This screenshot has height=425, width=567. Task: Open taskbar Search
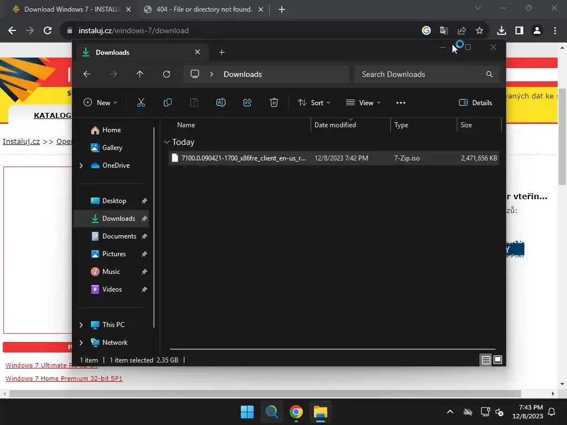(271, 412)
